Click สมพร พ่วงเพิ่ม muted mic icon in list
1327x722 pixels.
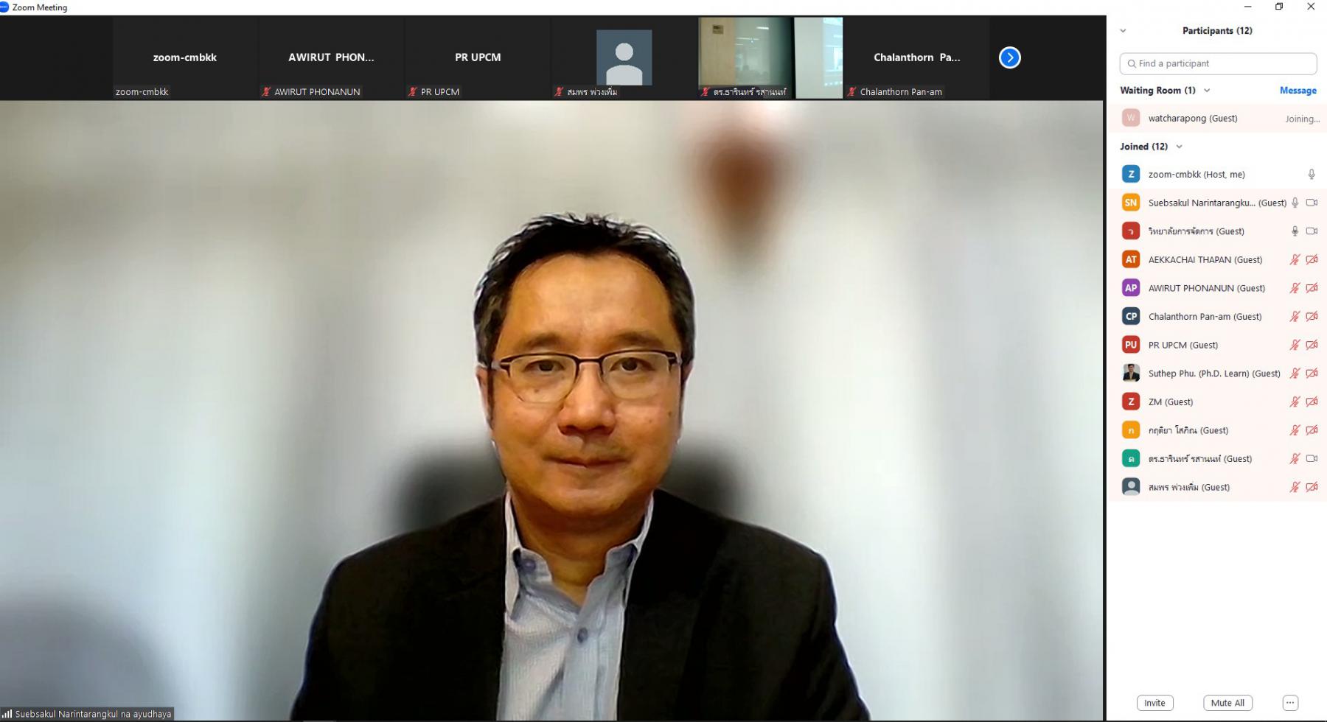point(1295,487)
